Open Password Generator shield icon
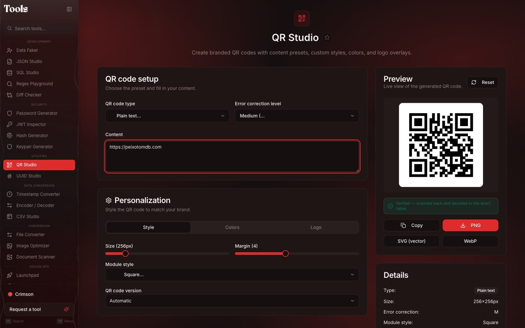 pyautogui.click(x=10, y=113)
